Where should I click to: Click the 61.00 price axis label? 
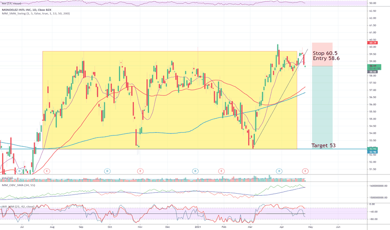[373, 33]
